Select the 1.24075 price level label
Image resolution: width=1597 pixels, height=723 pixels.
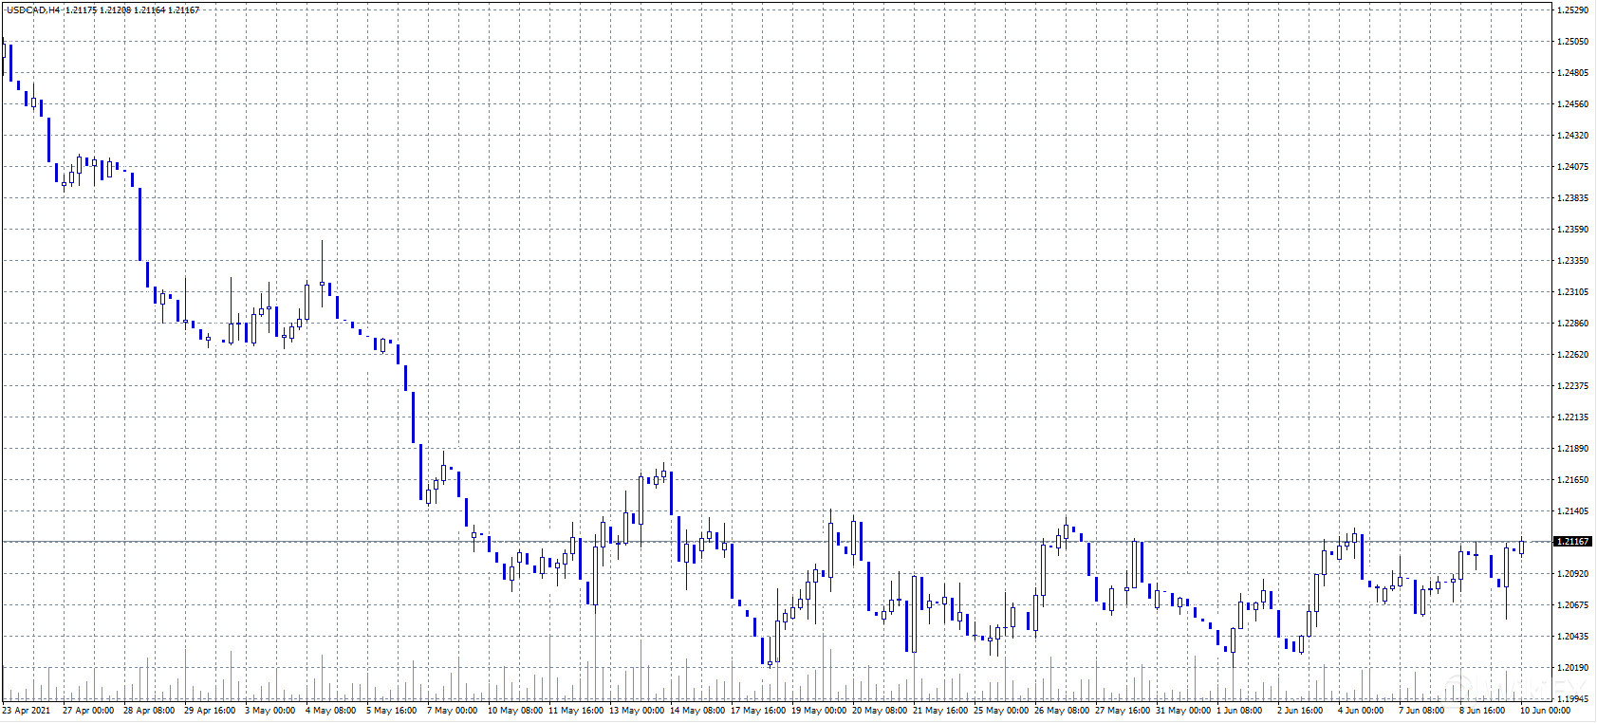point(1572,167)
